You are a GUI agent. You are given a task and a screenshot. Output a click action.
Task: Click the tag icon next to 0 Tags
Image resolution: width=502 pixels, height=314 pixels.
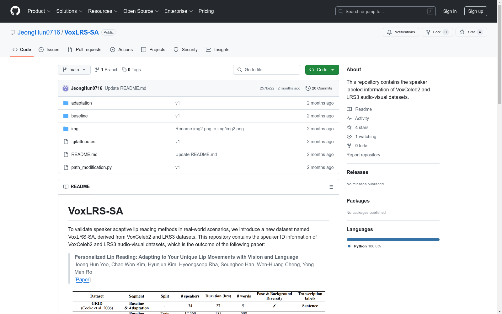pyautogui.click(x=124, y=70)
